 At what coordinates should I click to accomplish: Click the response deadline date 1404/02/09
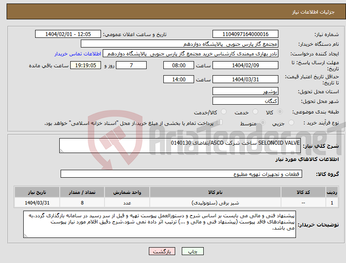pos(245,65)
